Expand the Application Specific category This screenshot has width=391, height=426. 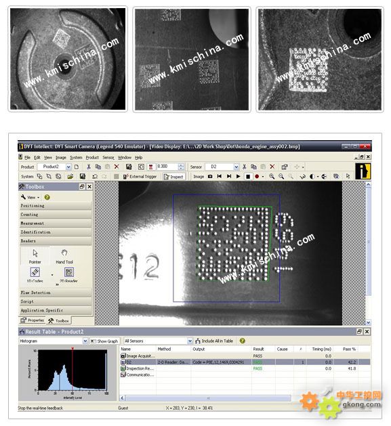click(56, 310)
